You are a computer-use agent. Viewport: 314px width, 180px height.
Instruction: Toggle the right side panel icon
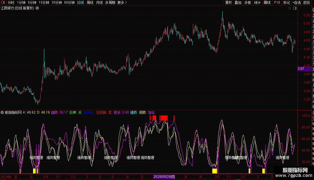pyautogui.click(x=295, y=8)
